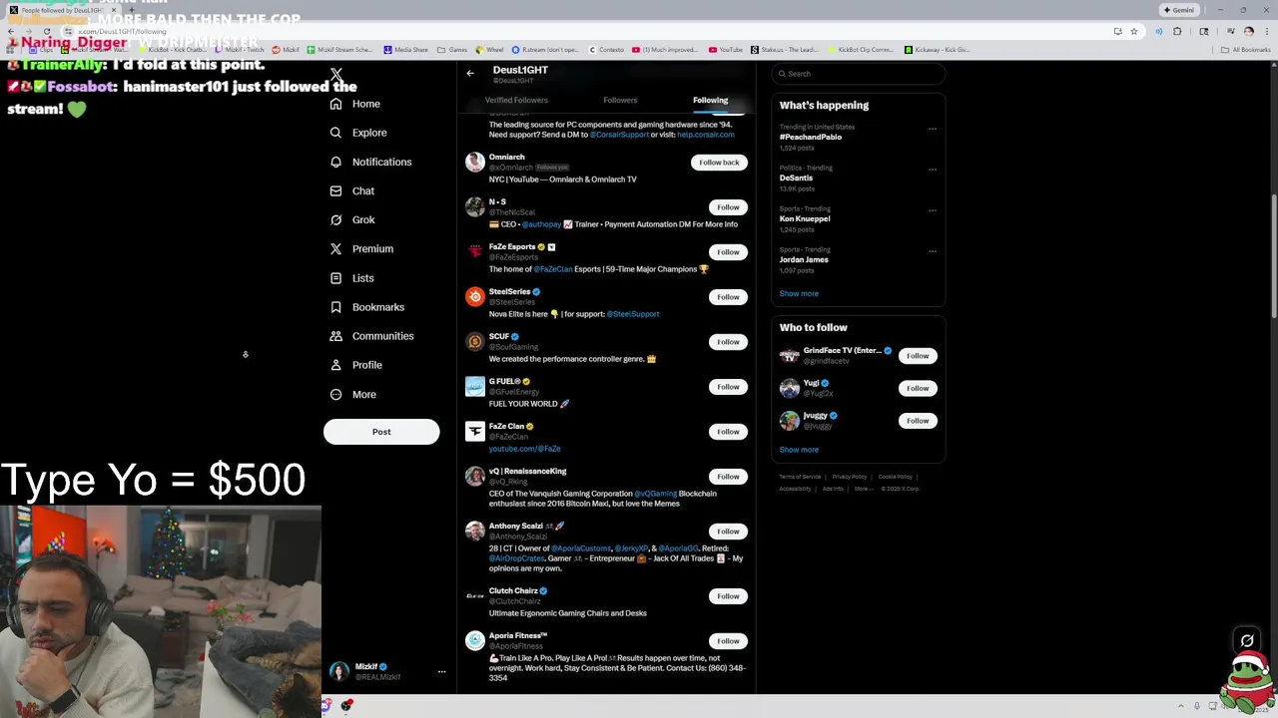Open more options for Jordan James trend
Image resolution: width=1278 pixels, height=718 pixels.
(933, 251)
